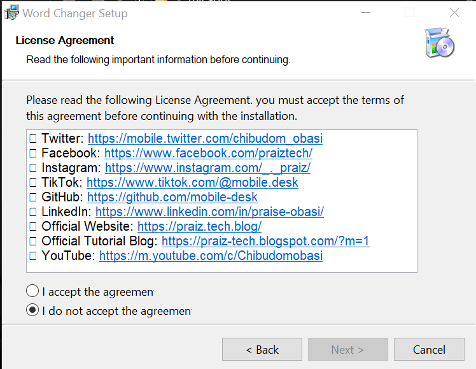This screenshot has width=476, height=369.
Task: Open the Twitter chibudom_obasi link
Action: (x=205, y=138)
